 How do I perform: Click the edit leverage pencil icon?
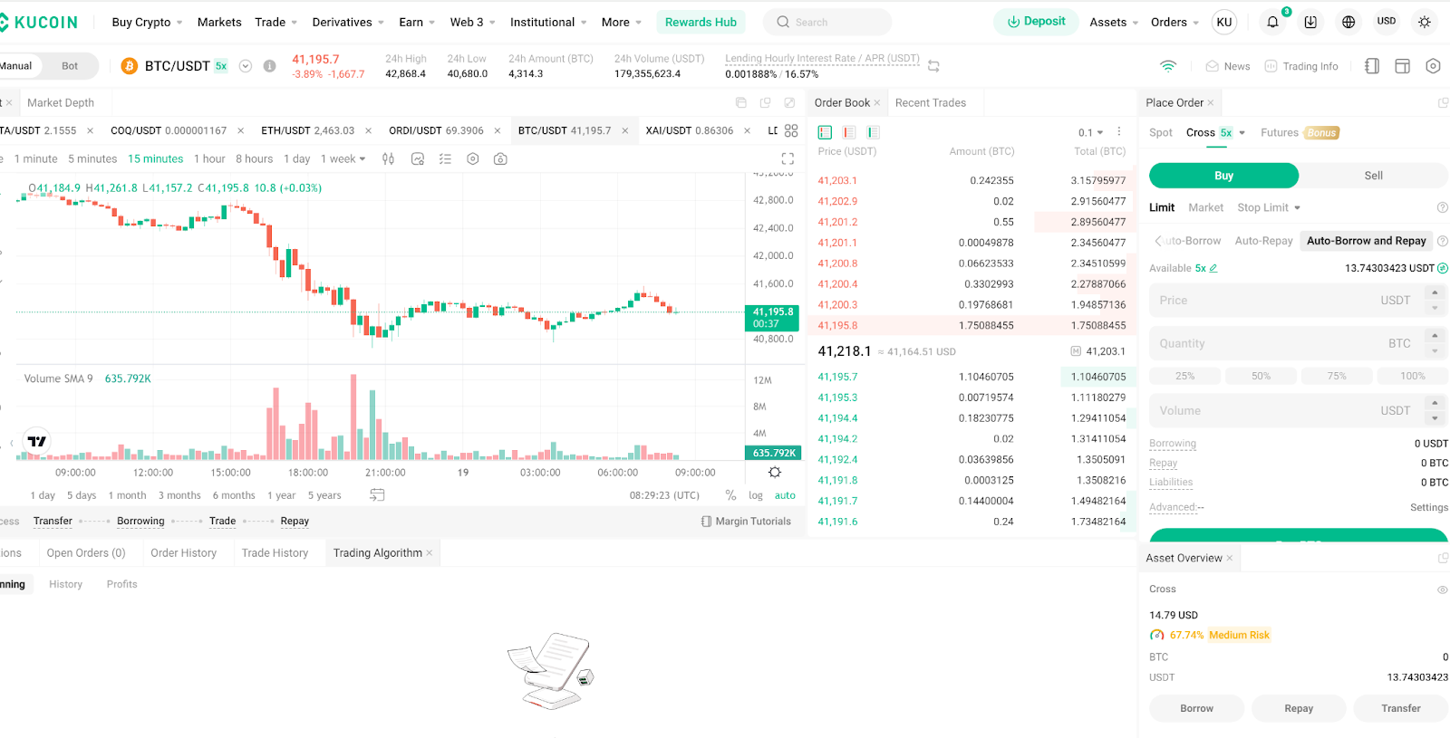click(x=1213, y=268)
